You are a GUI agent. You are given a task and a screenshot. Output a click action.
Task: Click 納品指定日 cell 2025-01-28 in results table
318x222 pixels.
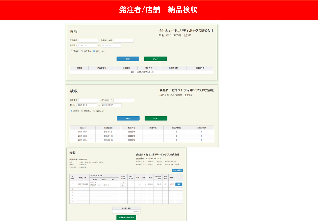[108, 136]
